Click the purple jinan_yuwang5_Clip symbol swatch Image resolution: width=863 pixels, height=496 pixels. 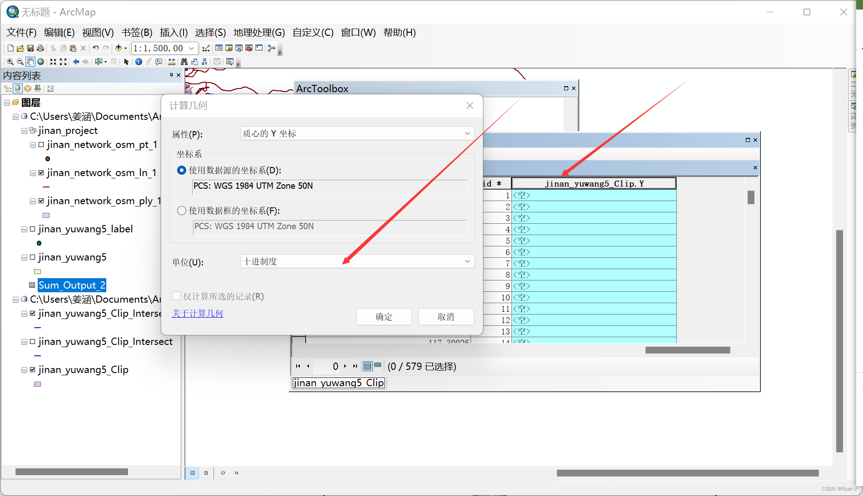coord(38,384)
